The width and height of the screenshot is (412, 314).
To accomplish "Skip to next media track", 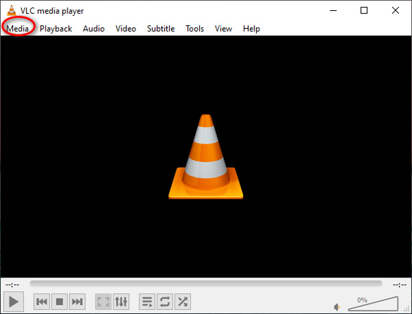I will point(77,302).
